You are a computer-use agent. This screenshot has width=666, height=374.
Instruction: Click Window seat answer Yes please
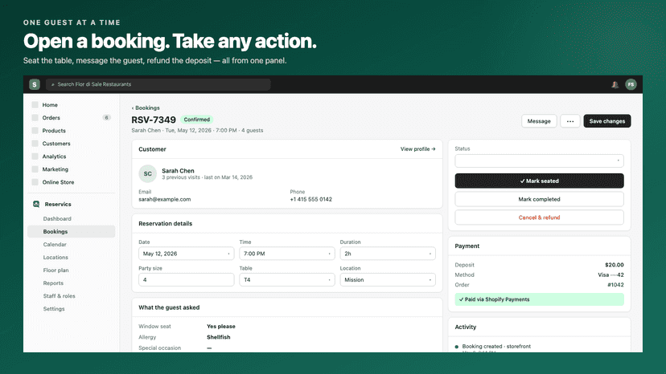221,327
